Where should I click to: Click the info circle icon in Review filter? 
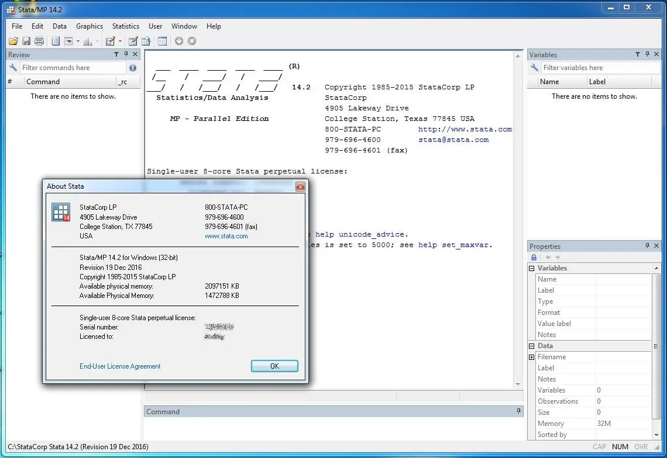pos(133,68)
